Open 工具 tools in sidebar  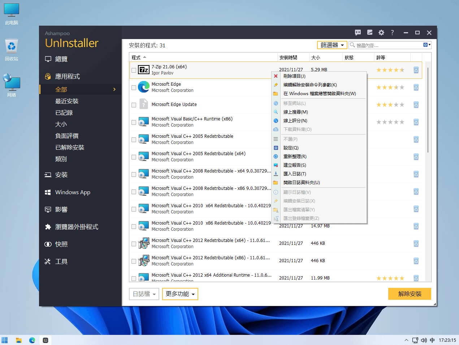[x=61, y=261]
